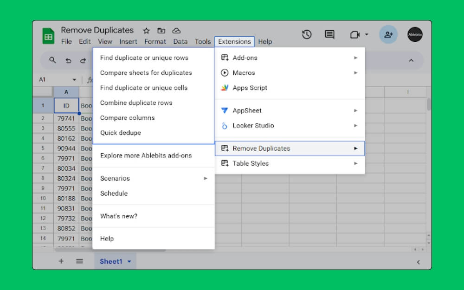Collapse the toolbar with the chevron
Viewport: 464px width, 290px height.
coord(411,60)
